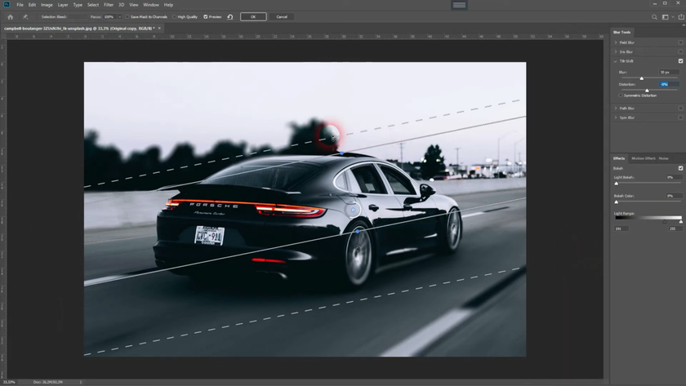Click the Photoshop logo icon
Image resolution: width=686 pixels, height=386 pixels.
click(7, 5)
